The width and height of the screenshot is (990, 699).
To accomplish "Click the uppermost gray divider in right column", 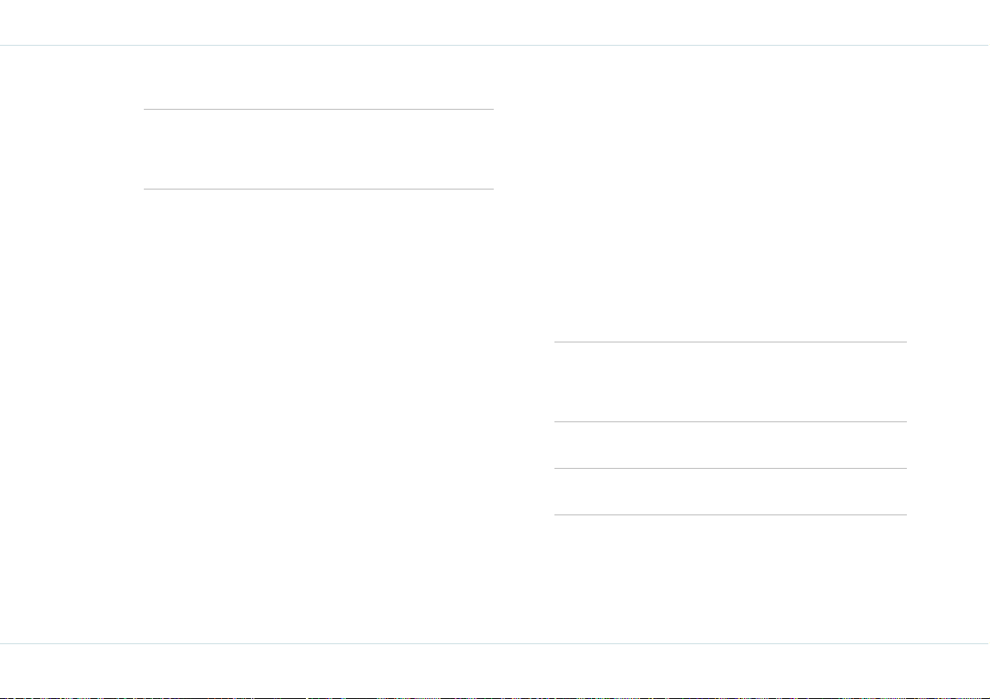I will (x=731, y=342).
